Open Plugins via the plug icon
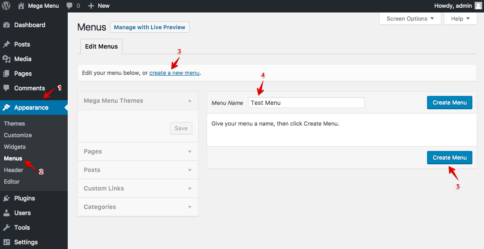This screenshot has height=249, width=484. click(x=7, y=198)
